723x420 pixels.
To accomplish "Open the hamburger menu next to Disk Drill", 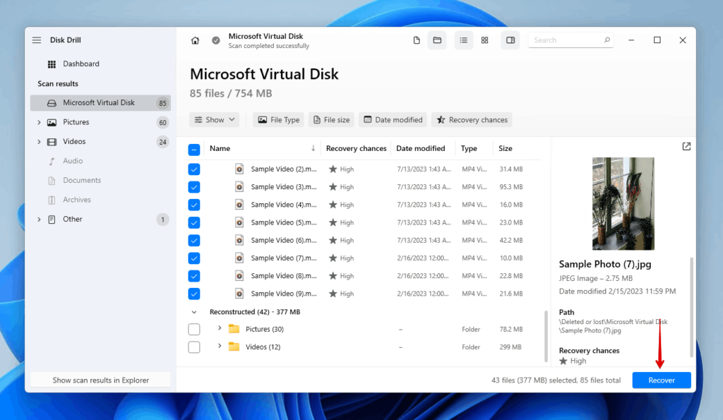I will (x=37, y=40).
